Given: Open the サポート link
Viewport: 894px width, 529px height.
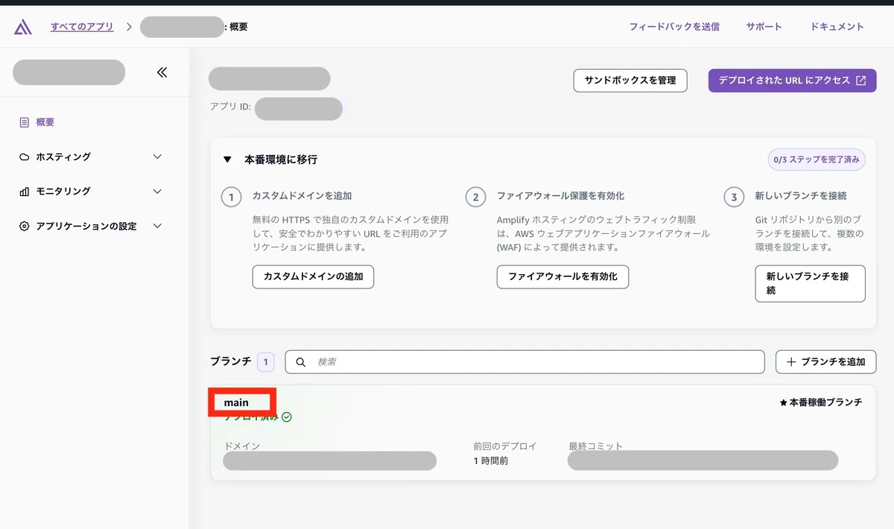Looking at the screenshot, I should pos(764,27).
